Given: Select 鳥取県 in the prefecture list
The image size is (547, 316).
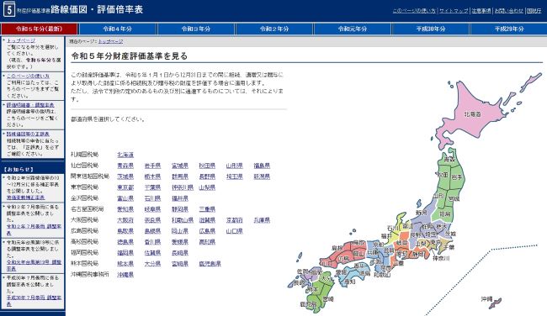Looking at the screenshot, I should [125, 231].
